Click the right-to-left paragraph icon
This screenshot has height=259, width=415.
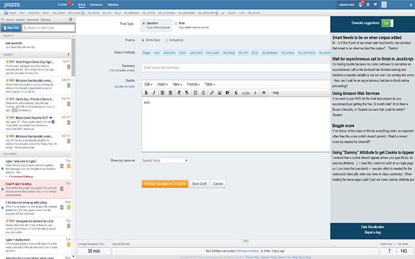(x=187, y=93)
